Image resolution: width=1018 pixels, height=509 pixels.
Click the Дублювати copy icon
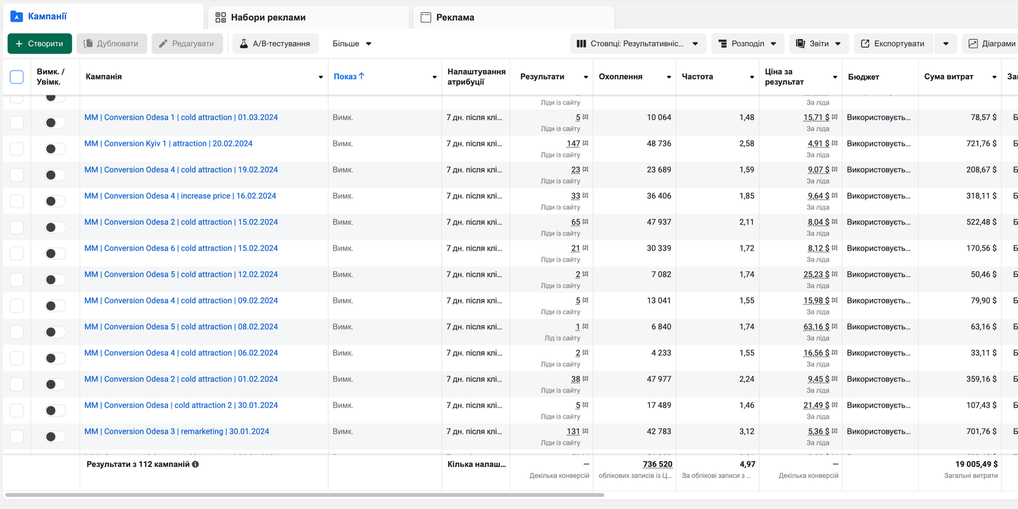click(x=88, y=44)
